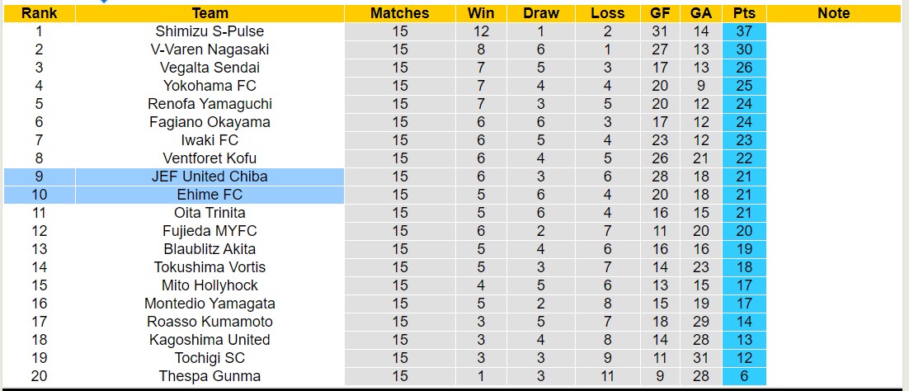Select the highlighted Ehime FC row
Viewport: 909px width, 391px height.
(x=210, y=195)
